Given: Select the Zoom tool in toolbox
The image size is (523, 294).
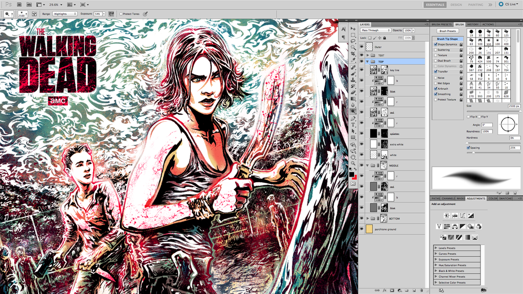Looking at the screenshot, I should pos(353,163).
